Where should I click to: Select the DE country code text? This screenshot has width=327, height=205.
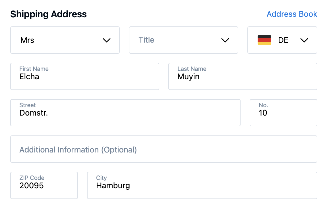[x=283, y=40]
